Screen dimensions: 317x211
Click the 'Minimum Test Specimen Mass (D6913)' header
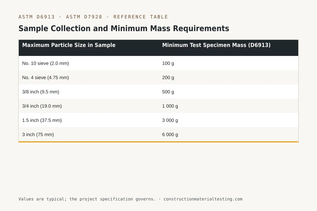(229, 48)
